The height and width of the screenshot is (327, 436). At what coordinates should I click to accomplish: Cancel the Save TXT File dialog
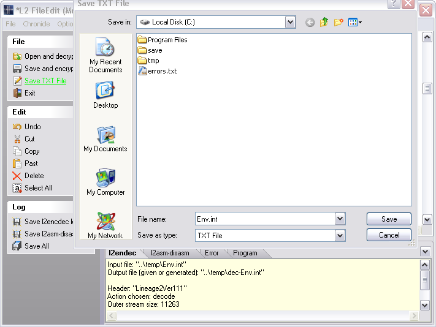(389, 235)
